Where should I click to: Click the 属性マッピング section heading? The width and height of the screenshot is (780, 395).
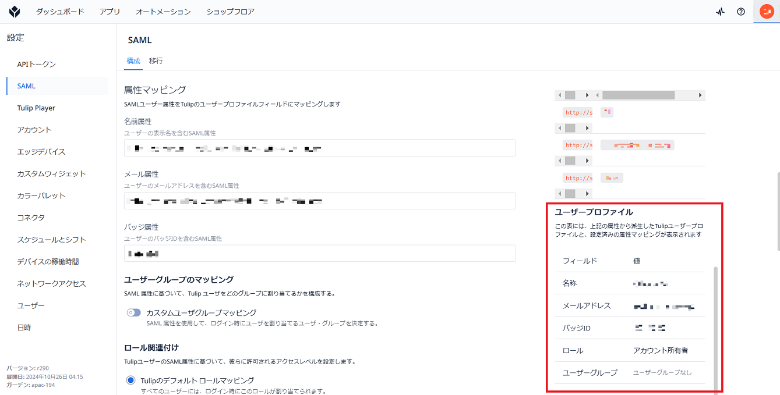pos(155,90)
